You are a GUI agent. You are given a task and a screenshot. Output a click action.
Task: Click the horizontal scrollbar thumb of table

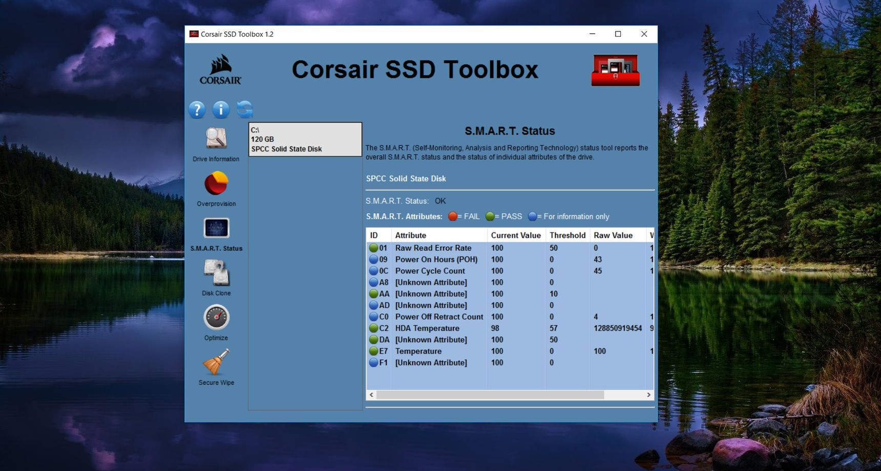490,395
